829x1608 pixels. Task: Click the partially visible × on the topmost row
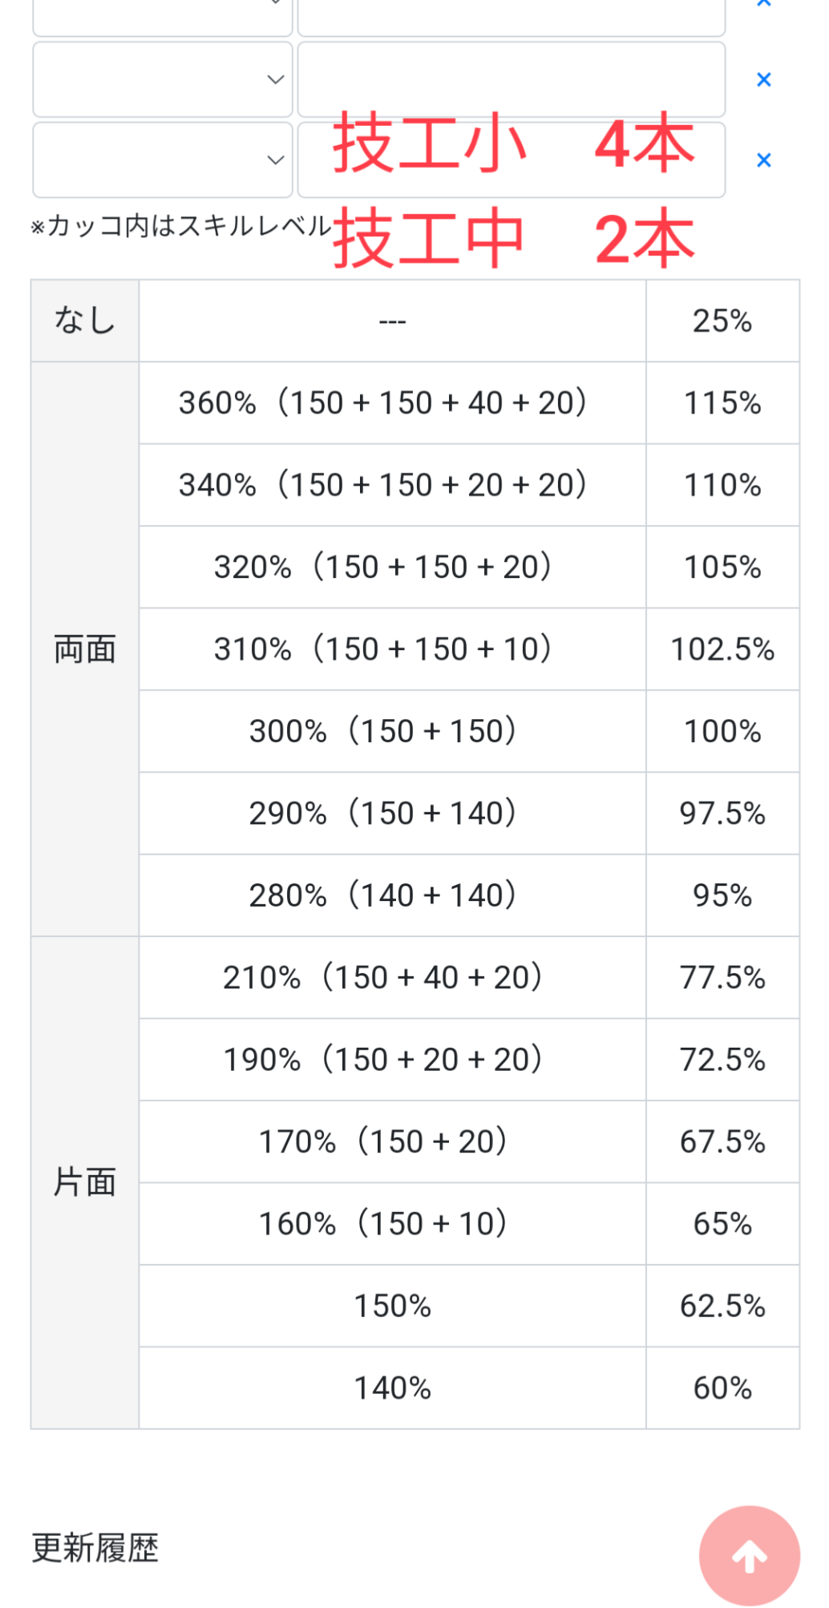click(763, 4)
